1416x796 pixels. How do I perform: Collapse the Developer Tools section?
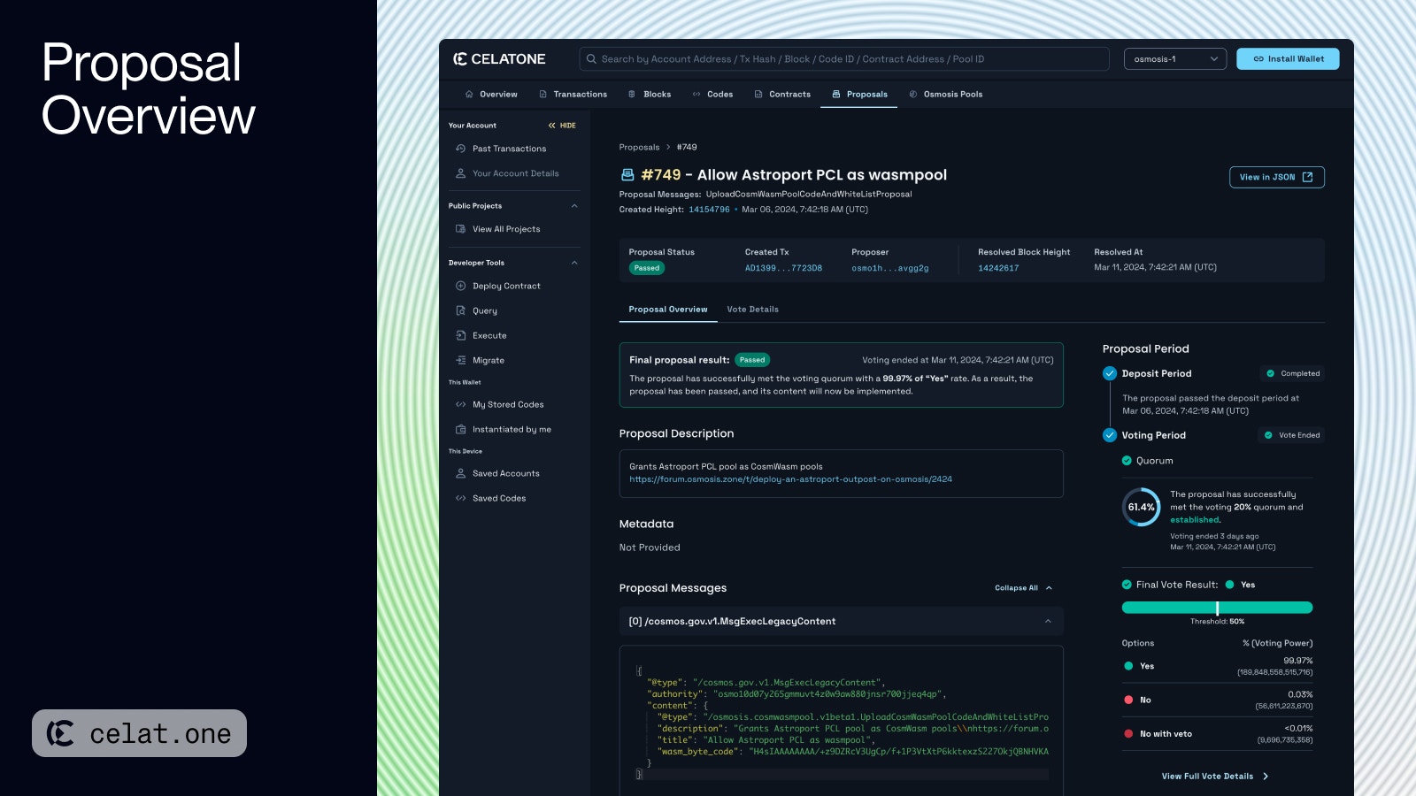(574, 263)
